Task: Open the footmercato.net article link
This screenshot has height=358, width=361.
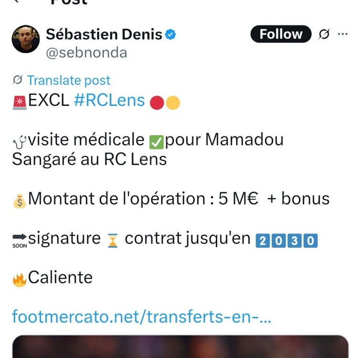Action: (x=141, y=316)
